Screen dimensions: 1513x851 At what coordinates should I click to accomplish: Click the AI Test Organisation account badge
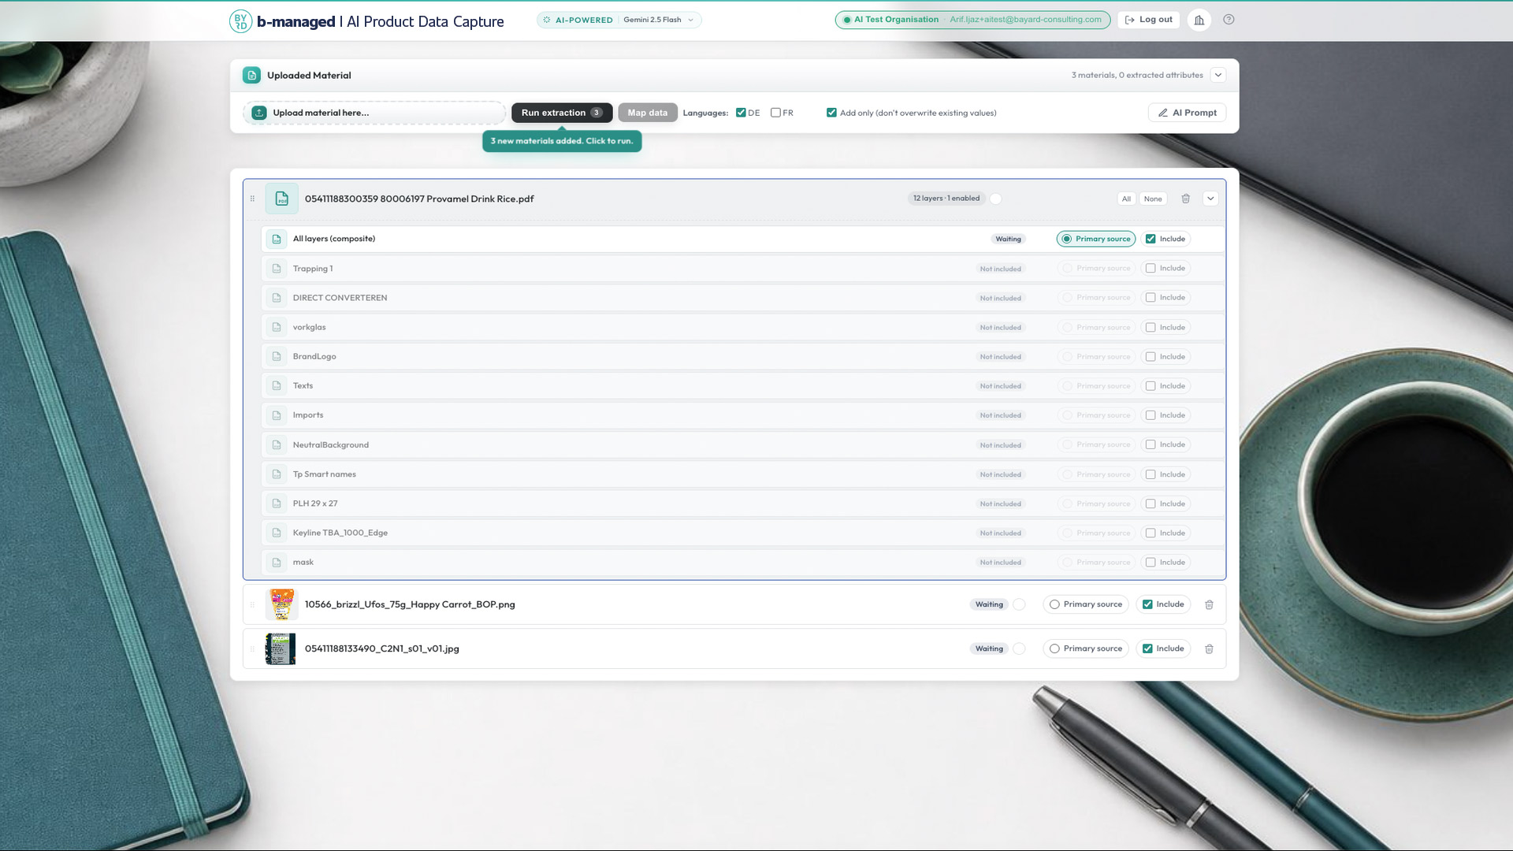(x=972, y=20)
